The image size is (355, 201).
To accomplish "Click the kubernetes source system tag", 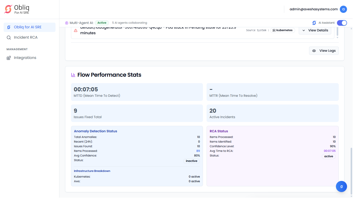I will (x=282, y=30).
